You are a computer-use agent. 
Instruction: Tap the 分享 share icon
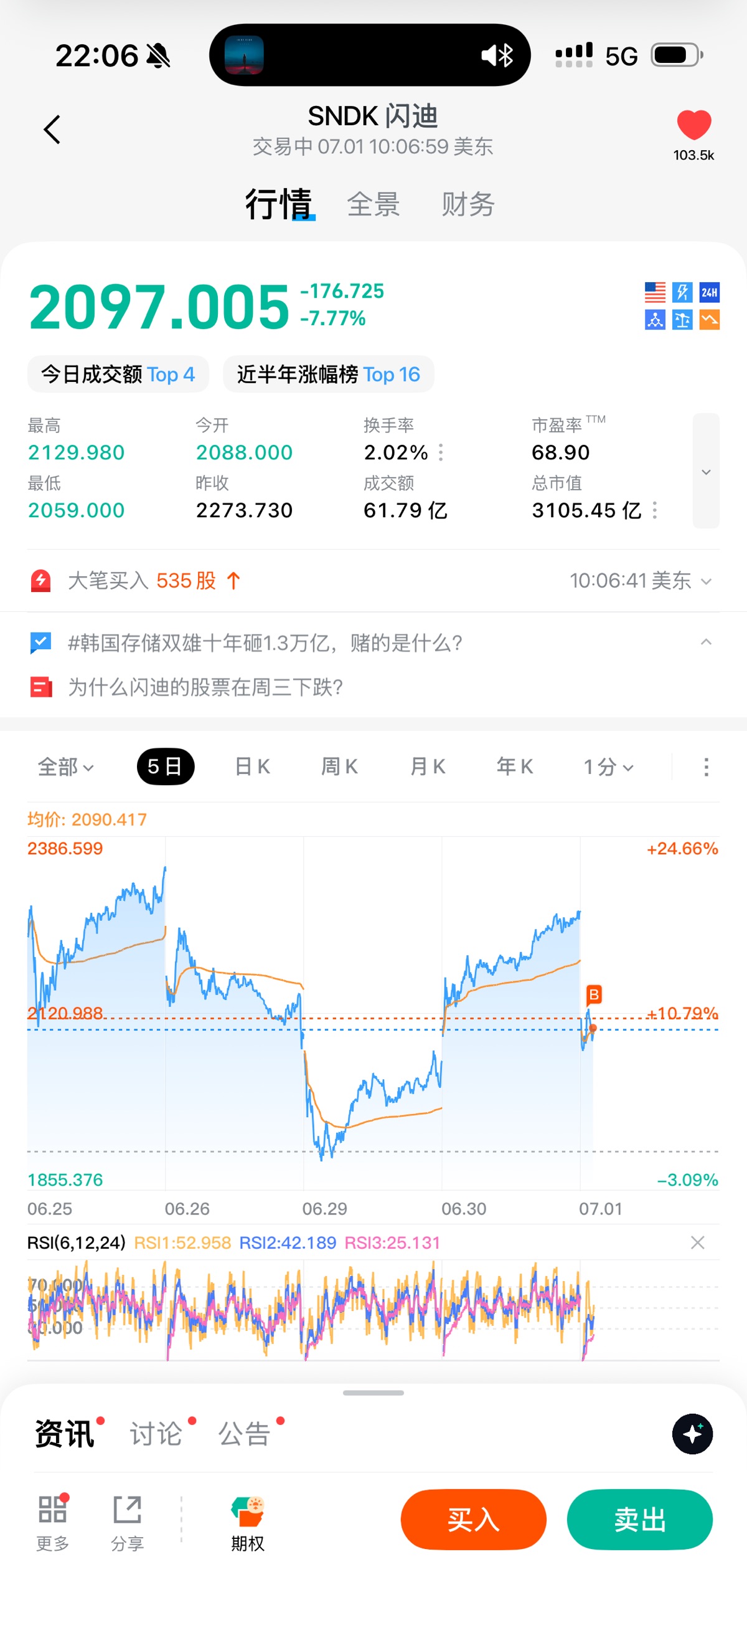[127, 1510]
